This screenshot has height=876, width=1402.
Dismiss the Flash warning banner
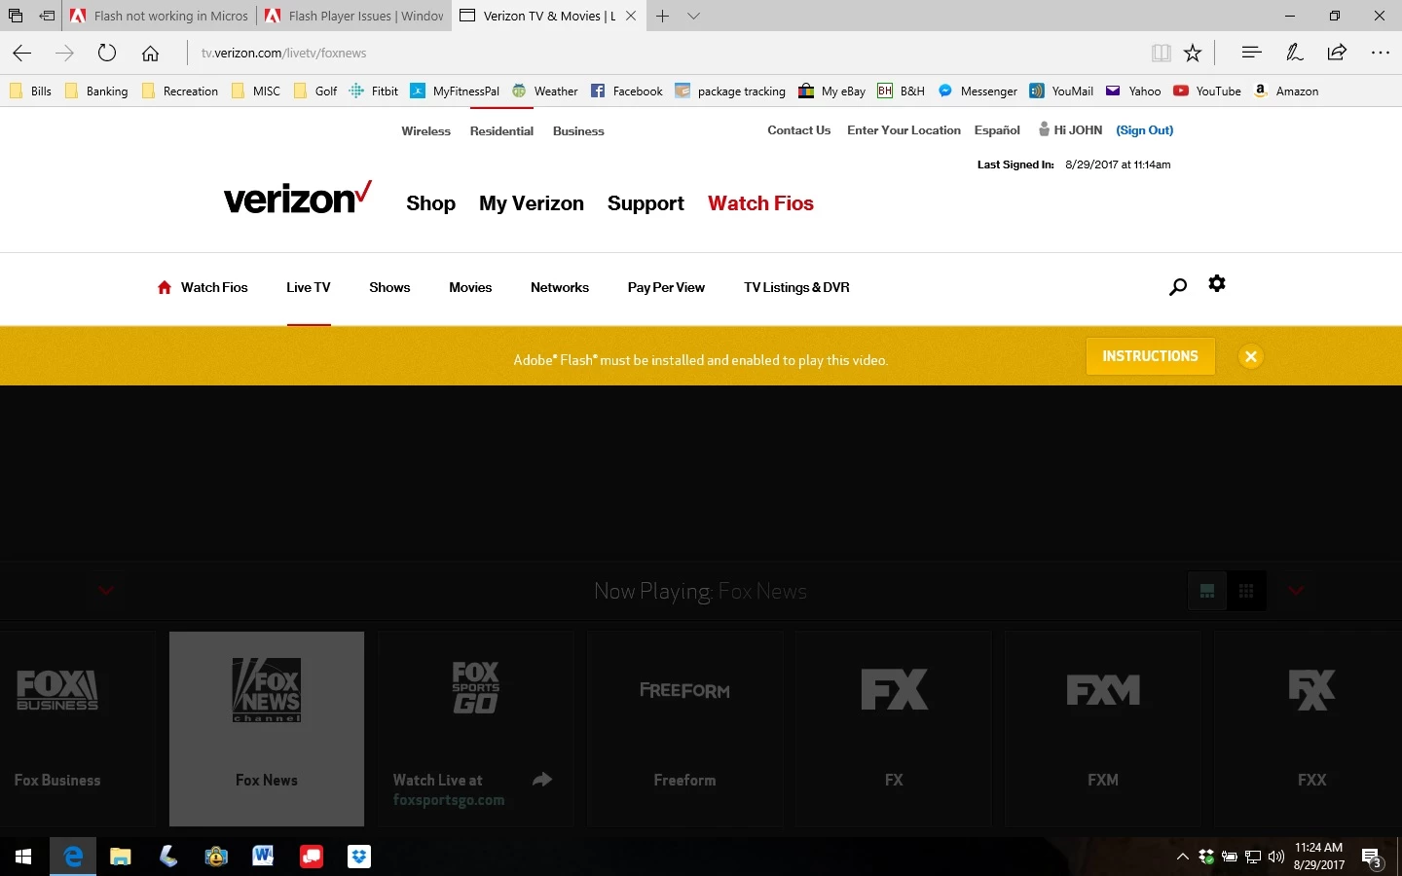(1251, 356)
